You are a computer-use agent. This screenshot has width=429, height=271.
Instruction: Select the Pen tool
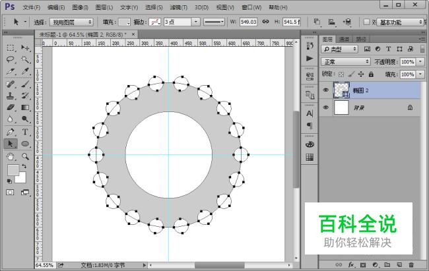point(11,132)
